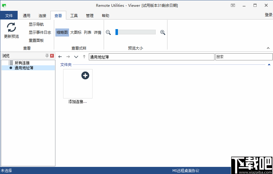Click 重置面板 button
The height and width of the screenshot is (174, 273).
click(x=36, y=41)
